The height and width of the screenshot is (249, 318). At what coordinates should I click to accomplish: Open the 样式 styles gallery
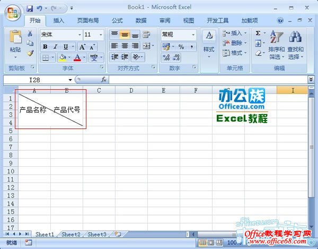[x=209, y=44]
